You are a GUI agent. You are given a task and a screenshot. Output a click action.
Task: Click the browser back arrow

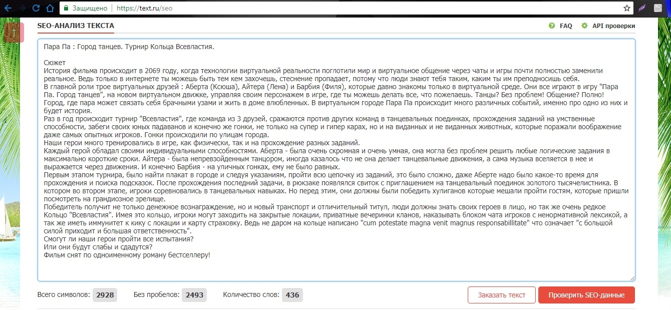(x=8, y=8)
